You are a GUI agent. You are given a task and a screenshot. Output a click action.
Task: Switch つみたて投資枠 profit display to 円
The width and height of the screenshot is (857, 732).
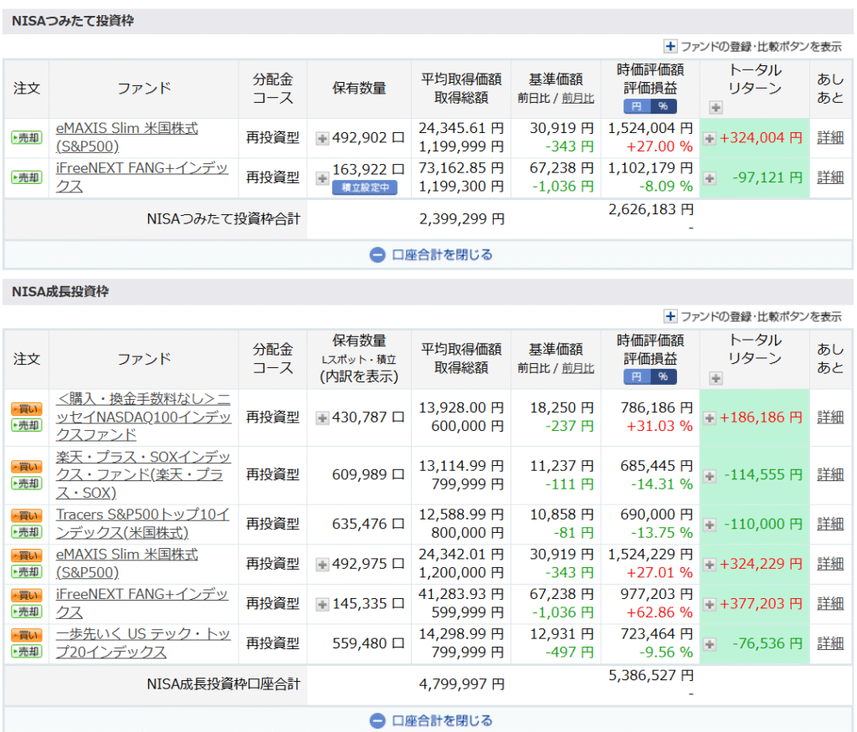pos(637,106)
